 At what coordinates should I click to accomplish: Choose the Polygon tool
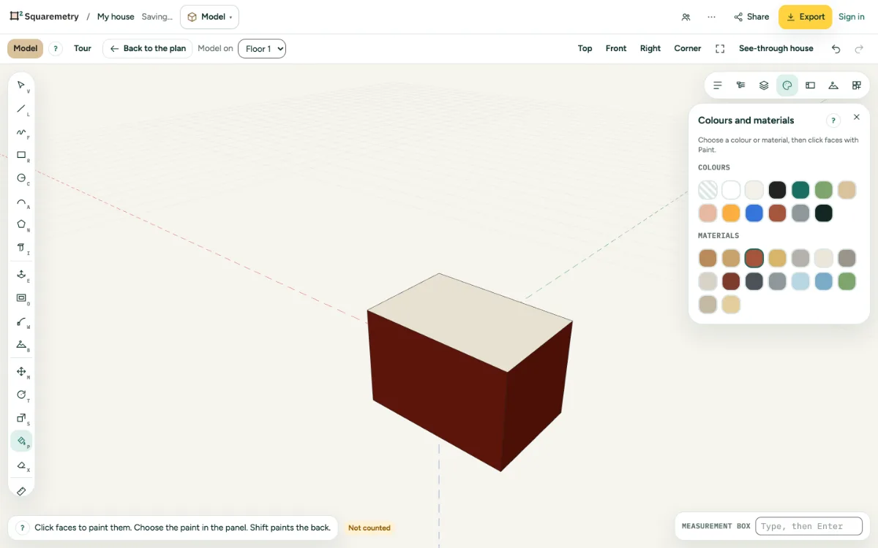(21, 224)
